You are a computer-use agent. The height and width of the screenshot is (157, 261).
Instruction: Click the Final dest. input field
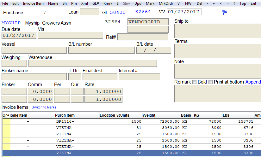[x=100, y=77]
